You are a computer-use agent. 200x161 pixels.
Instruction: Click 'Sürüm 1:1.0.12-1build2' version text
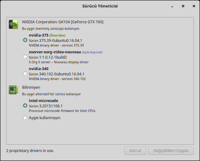(x=48, y=57)
